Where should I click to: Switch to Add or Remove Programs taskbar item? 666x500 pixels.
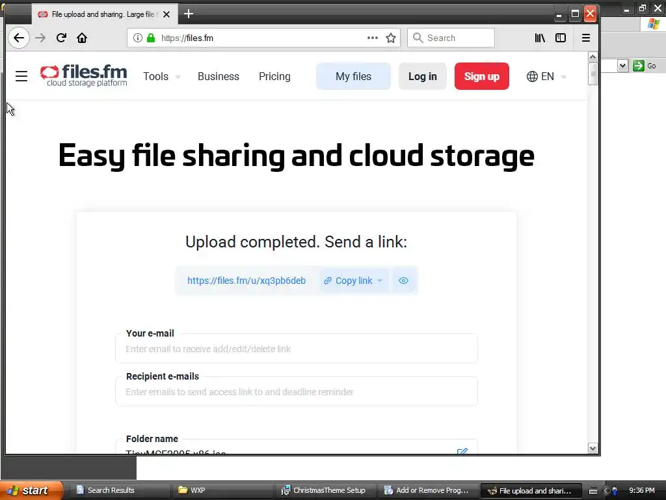[429, 490]
